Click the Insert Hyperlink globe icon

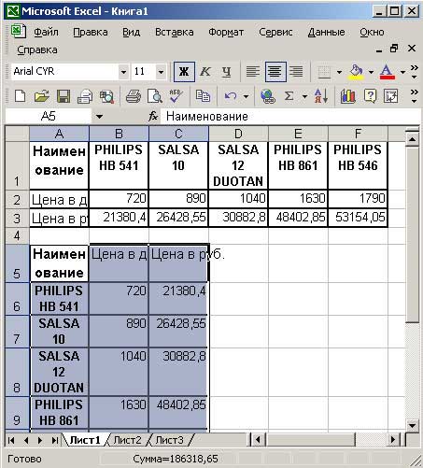click(268, 96)
